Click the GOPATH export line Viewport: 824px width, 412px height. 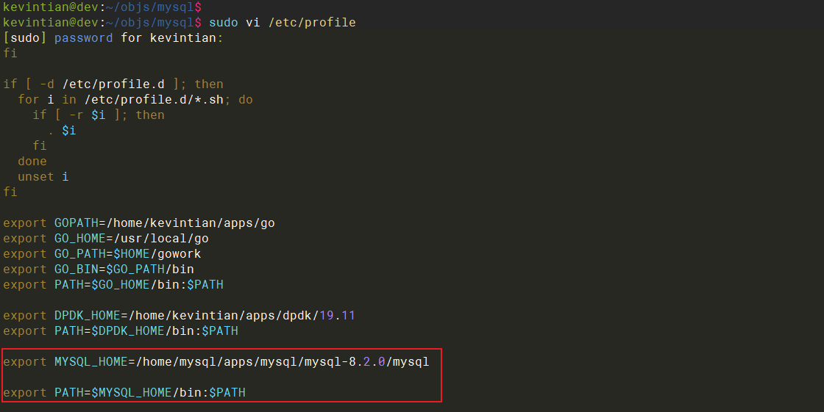click(x=139, y=223)
